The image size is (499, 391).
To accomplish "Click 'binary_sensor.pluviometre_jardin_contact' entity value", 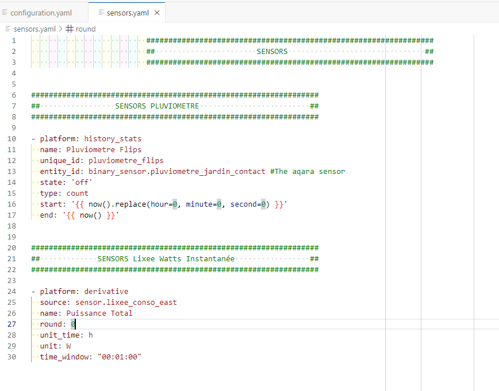I will pyautogui.click(x=176, y=172).
